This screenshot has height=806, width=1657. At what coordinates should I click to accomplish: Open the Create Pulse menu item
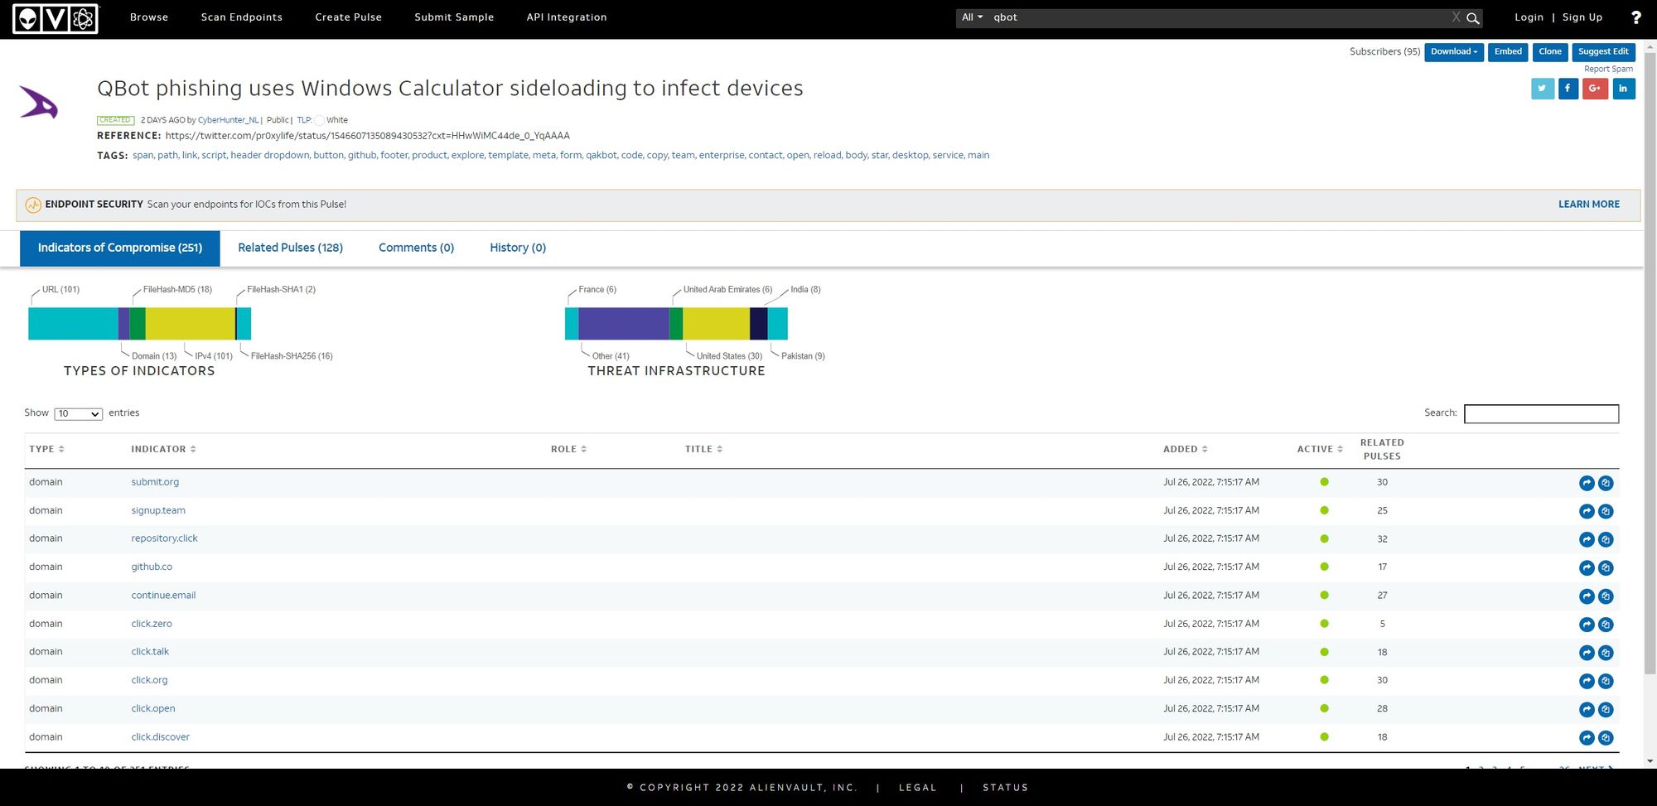coord(348,17)
